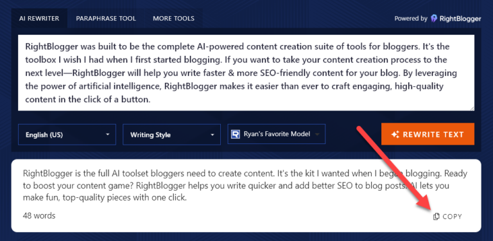Image resolution: width=493 pixels, height=241 pixels.
Task: Open the Paraphrase Tool tab
Action: click(106, 19)
